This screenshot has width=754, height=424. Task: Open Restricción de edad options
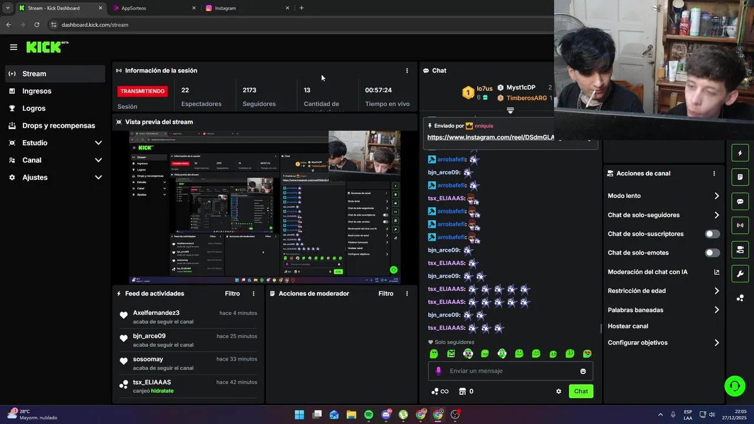click(x=664, y=291)
